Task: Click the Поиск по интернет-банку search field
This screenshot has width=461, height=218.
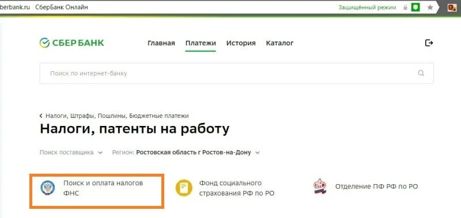Action: click(x=236, y=73)
